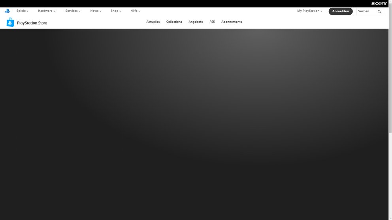The image size is (392, 220).
Task: Expand the Shop dropdown menu
Action: point(116,11)
